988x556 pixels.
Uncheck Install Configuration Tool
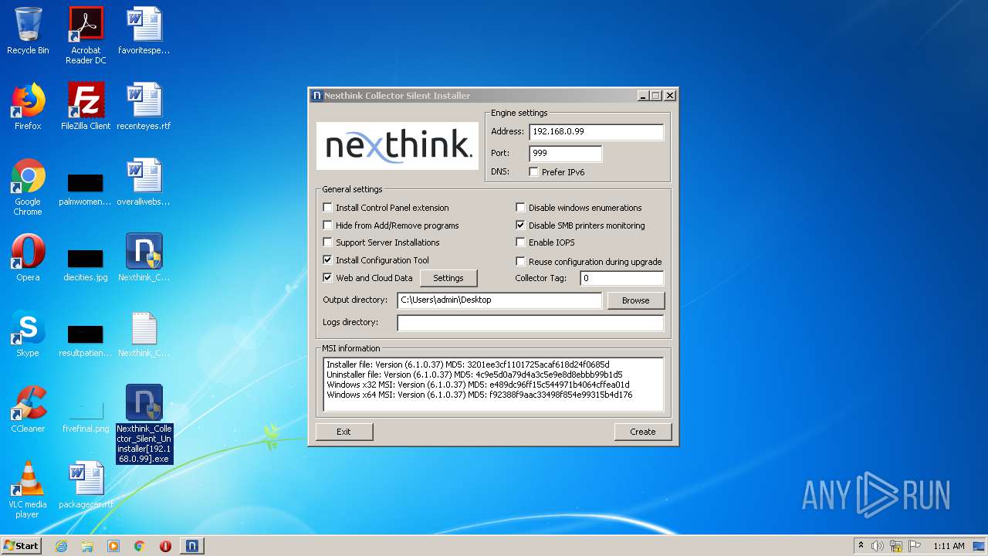[328, 260]
